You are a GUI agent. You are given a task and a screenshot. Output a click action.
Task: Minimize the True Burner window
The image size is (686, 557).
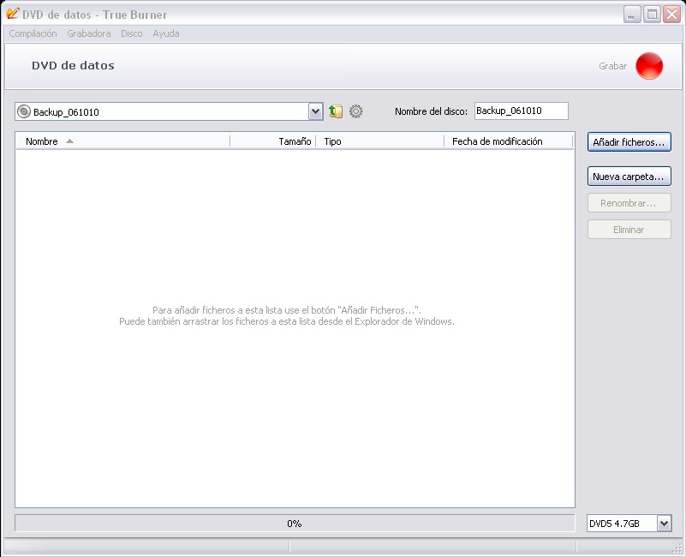click(x=632, y=15)
